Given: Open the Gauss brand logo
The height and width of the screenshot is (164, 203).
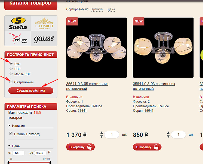Looking at the screenshot, I should (x=44, y=38).
